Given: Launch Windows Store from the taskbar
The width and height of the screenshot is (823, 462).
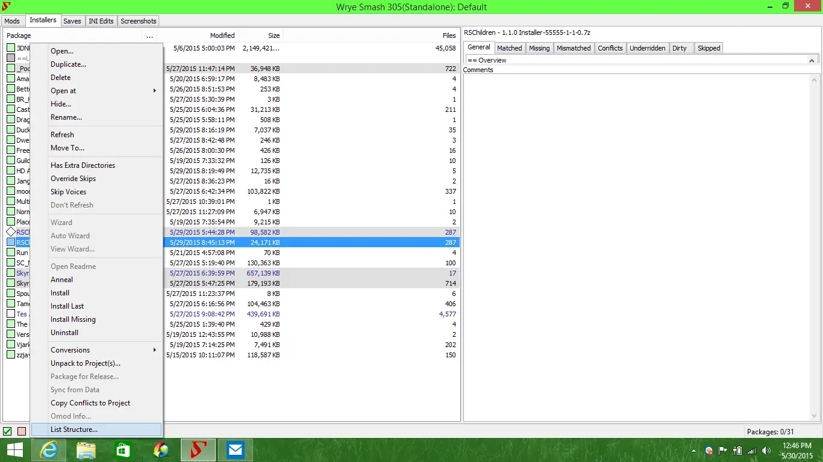Looking at the screenshot, I should (124, 450).
